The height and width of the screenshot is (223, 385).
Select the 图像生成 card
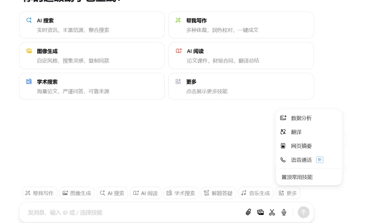(92, 55)
